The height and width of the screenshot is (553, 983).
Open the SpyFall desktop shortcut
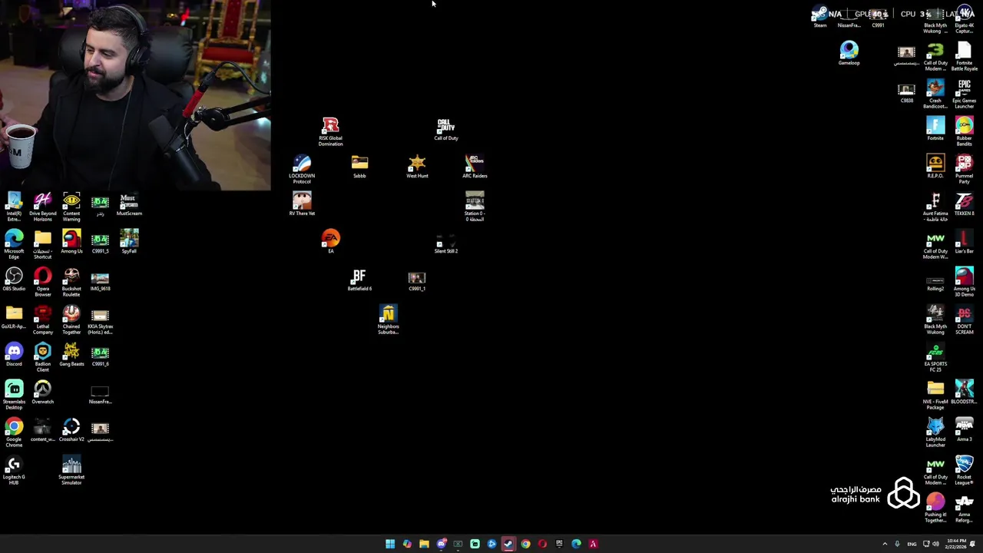[x=129, y=242]
